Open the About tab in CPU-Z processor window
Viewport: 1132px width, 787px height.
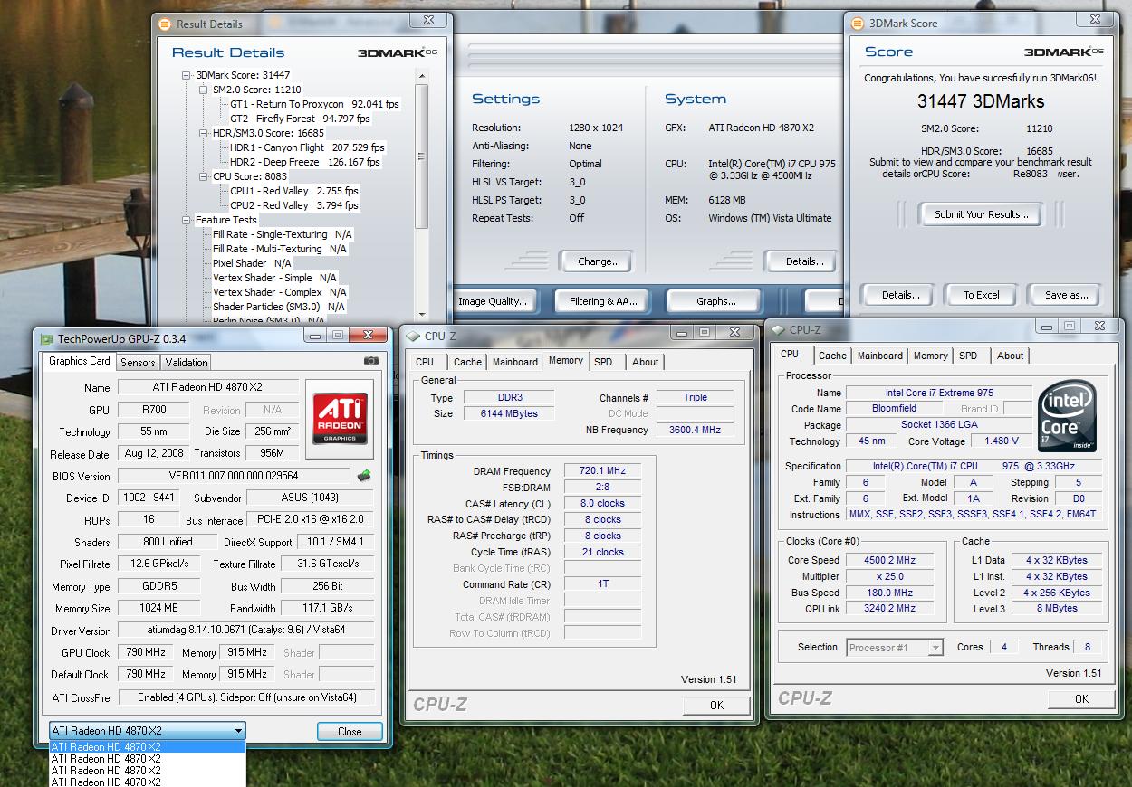click(1010, 356)
